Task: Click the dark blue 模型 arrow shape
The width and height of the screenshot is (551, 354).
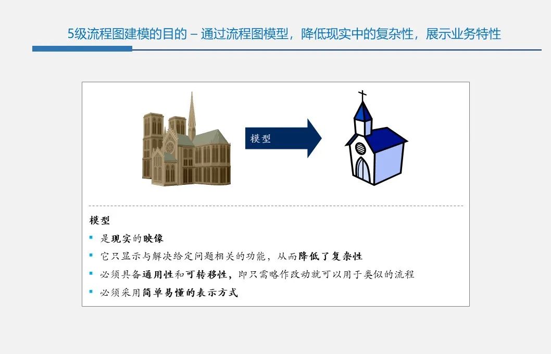Action: (283, 138)
